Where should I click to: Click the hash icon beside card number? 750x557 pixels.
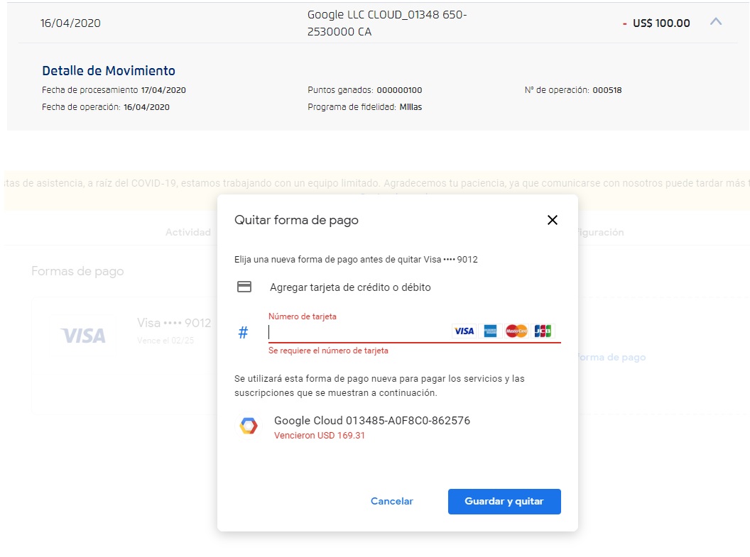(243, 333)
